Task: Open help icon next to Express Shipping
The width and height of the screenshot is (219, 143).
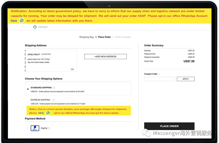Action: tap(53, 100)
